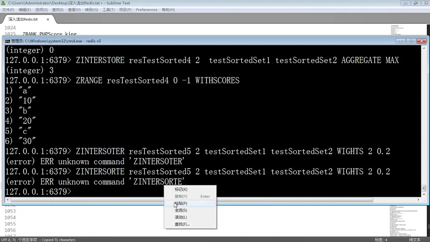Choose 全选(S) in the context menu
The width and height of the screenshot is (430, 242).
pyautogui.click(x=190, y=210)
